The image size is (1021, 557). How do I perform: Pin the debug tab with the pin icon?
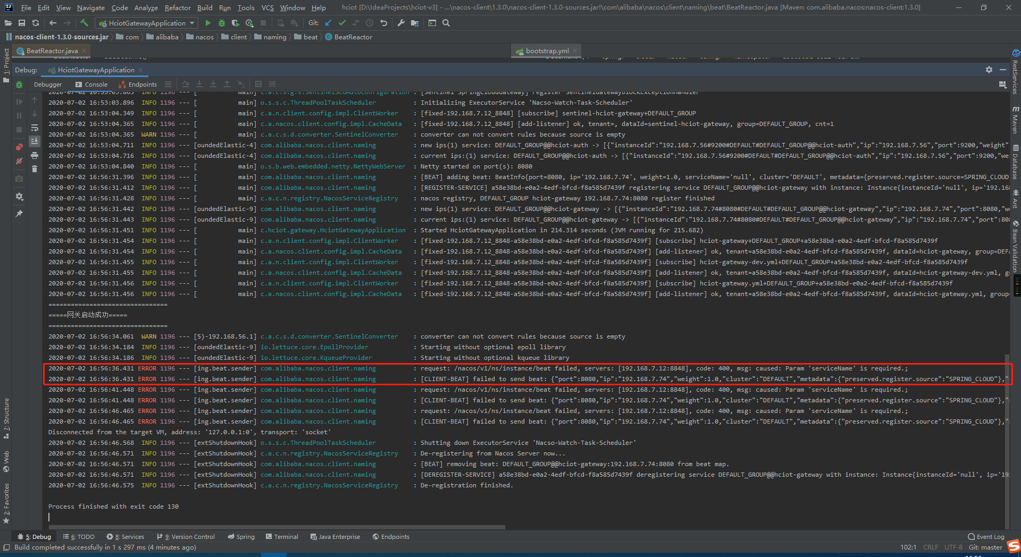[x=19, y=214]
